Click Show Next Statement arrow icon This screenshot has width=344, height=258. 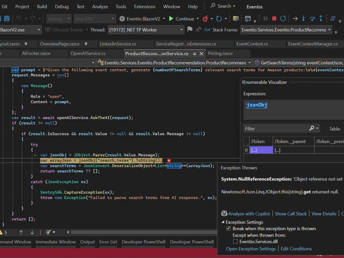point(295,19)
